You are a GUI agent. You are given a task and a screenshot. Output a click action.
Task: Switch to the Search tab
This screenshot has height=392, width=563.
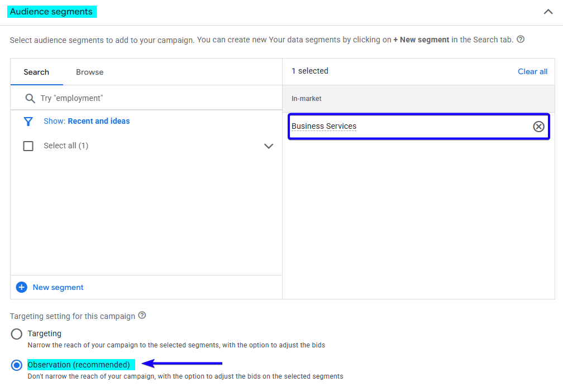[x=36, y=72]
